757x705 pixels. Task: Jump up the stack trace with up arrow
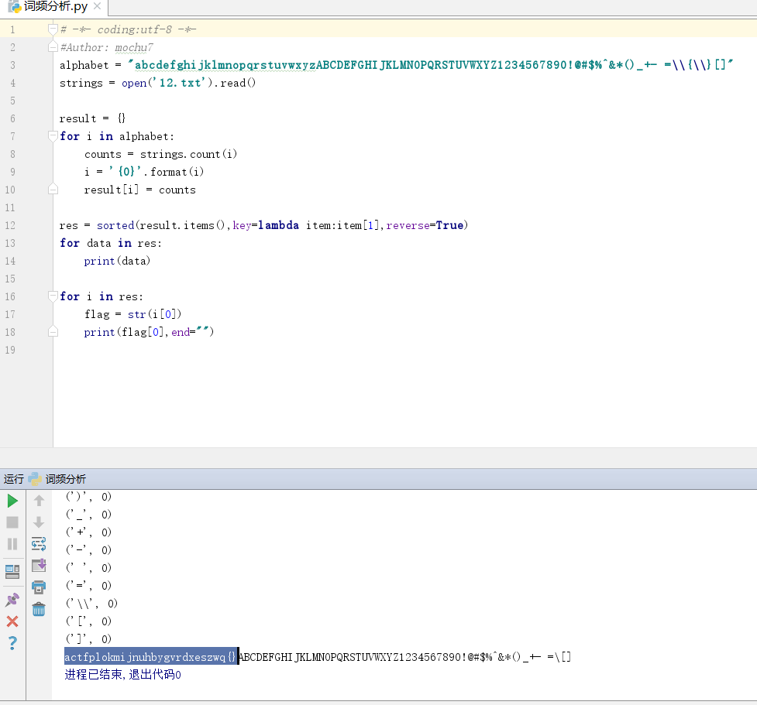(39, 501)
